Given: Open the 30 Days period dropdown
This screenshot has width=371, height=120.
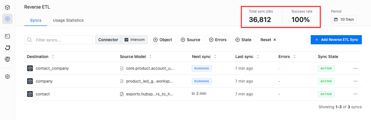Looking at the screenshot, I should (x=344, y=19).
